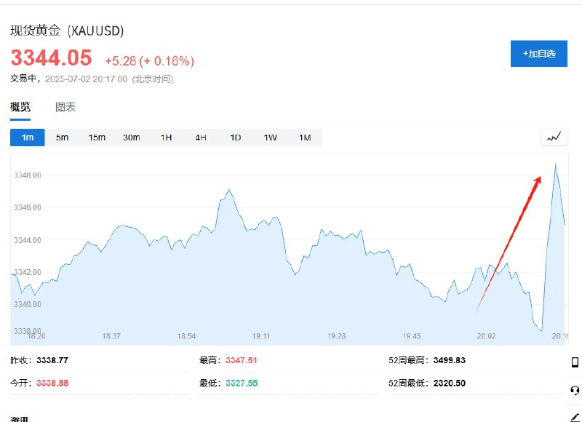Viewport: 582px width, 422px height.
Task: Select the 5m timeframe
Action: [x=62, y=138]
